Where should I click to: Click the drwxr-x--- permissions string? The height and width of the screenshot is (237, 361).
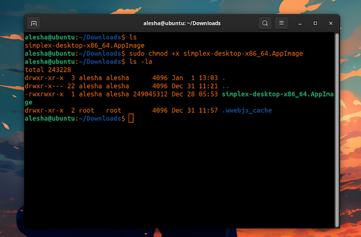(x=44, y=86)
